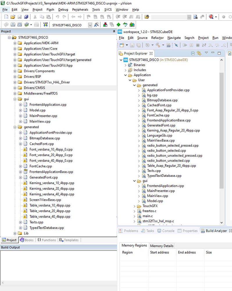Open the Refactor menu in STM32CubeIDE
The width and height of the screenshot is (232, 291).
point(157,38)
